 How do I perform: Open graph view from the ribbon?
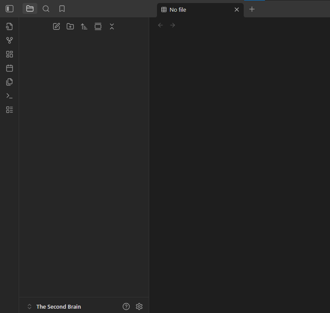pyautogui.click(x=10, y=40)
